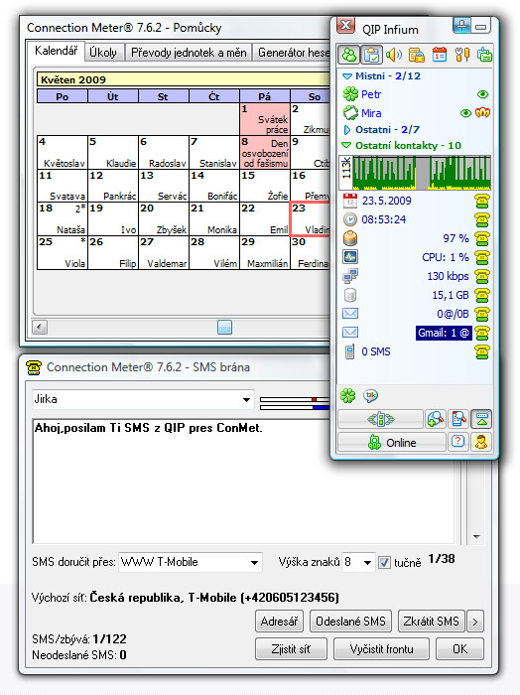Click the yellow telephone icon in the 0 SMS row
The image size is (520, 695).
(x=482, y=351)
